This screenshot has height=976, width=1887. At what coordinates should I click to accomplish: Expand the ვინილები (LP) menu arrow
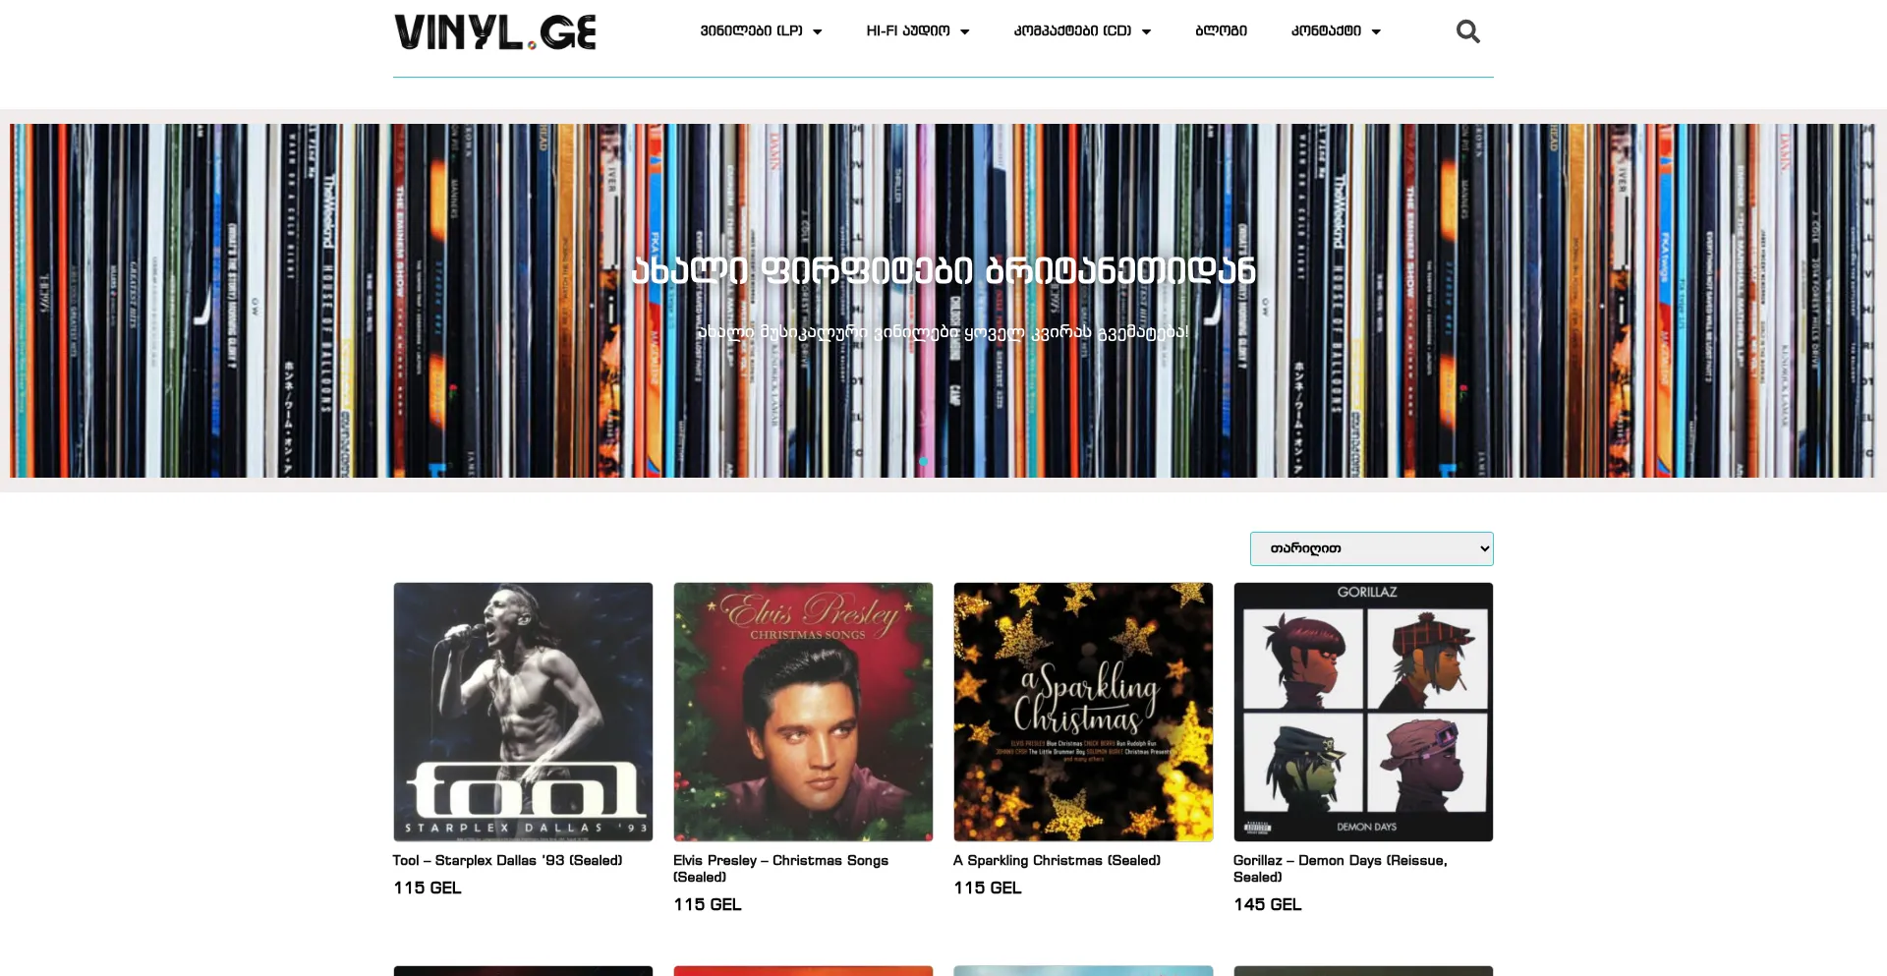(x=817, y=31)
